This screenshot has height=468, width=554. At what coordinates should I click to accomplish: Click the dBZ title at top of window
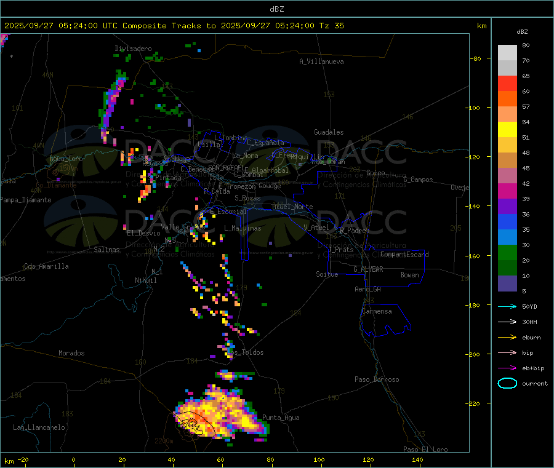tap(276, 9)
